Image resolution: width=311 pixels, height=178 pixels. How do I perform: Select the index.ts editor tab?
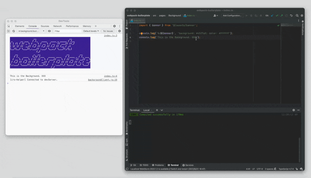[x=137, y=21]
